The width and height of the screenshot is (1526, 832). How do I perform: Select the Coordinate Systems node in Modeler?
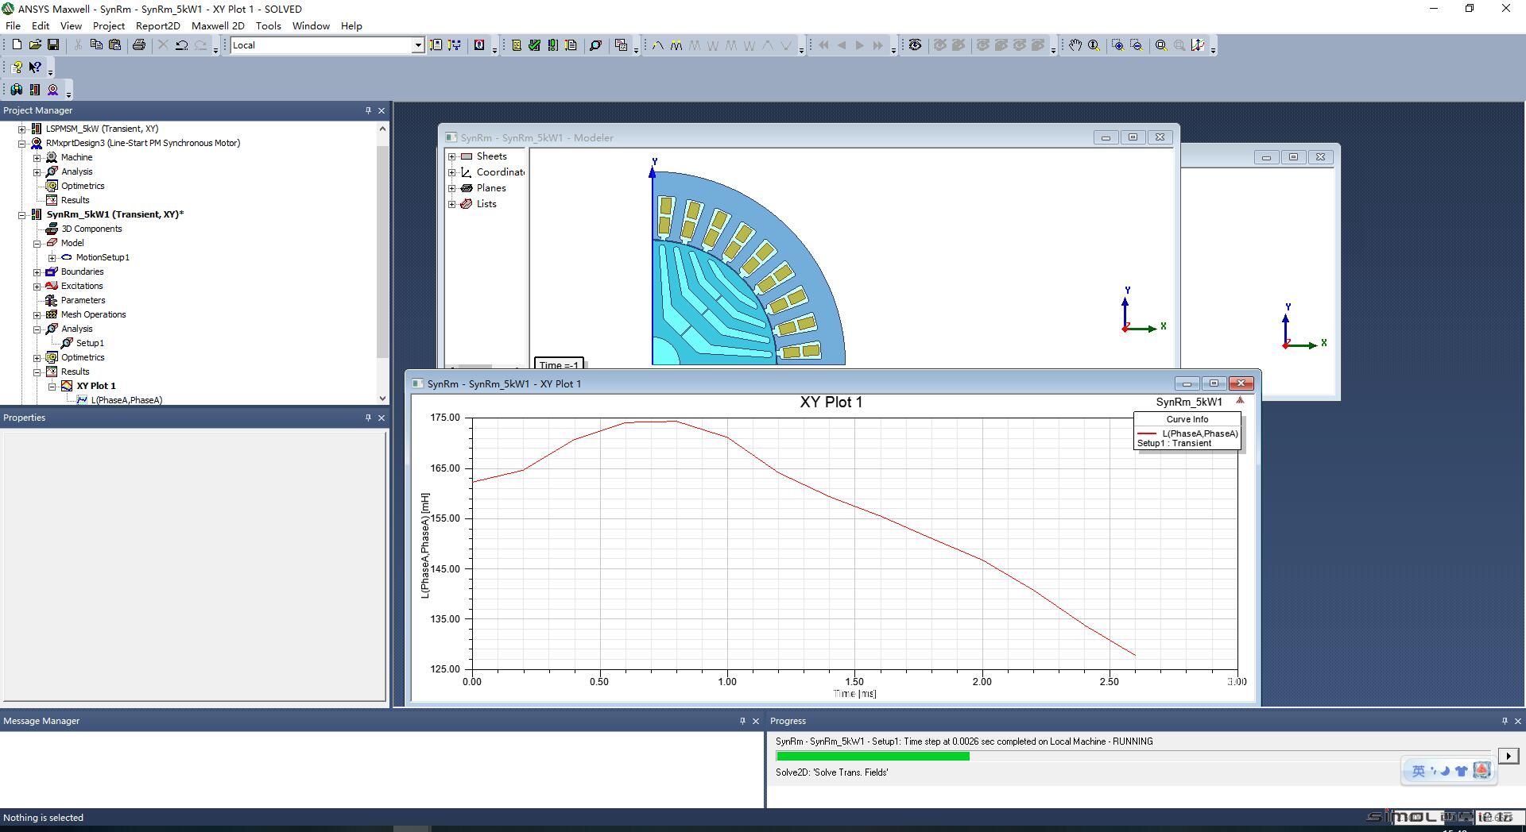click(x=500, y=172)
